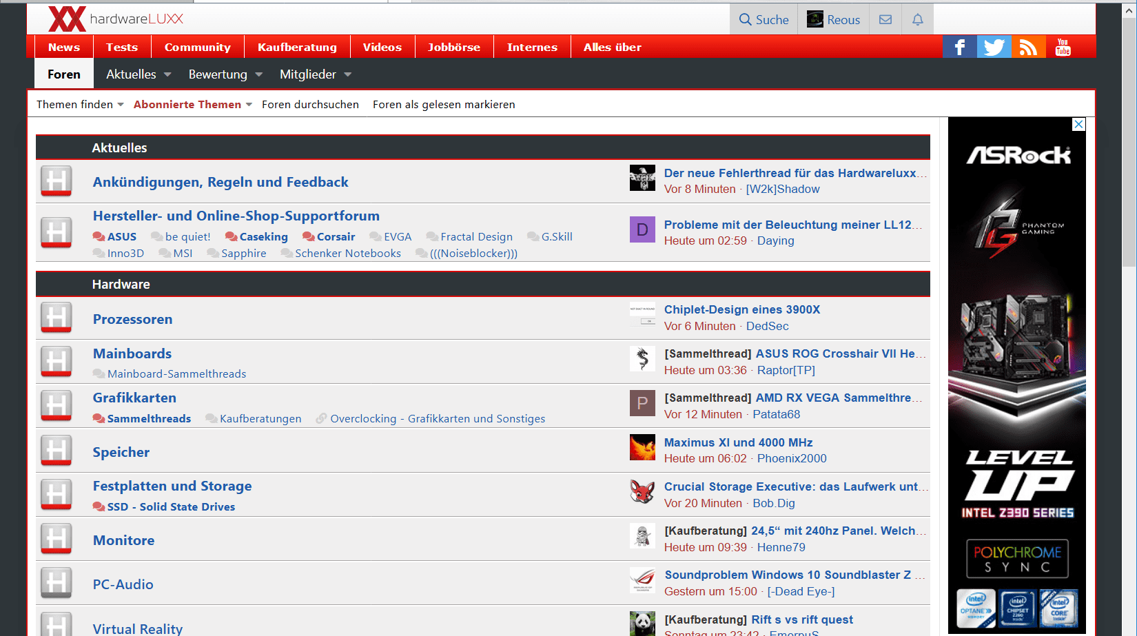Open the Tests menu
This screenshot has width=1137, height=636.
click(x=122, y=47)
